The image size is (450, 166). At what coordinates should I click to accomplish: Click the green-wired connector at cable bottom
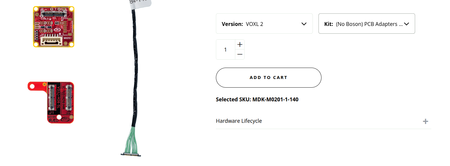point(131,154)
